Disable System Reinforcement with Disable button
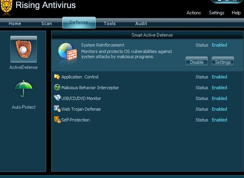This screenshot has height=178, width=244. pos(197,61)
